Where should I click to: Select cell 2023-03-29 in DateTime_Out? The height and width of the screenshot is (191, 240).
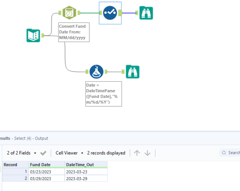tap(86, 178)
